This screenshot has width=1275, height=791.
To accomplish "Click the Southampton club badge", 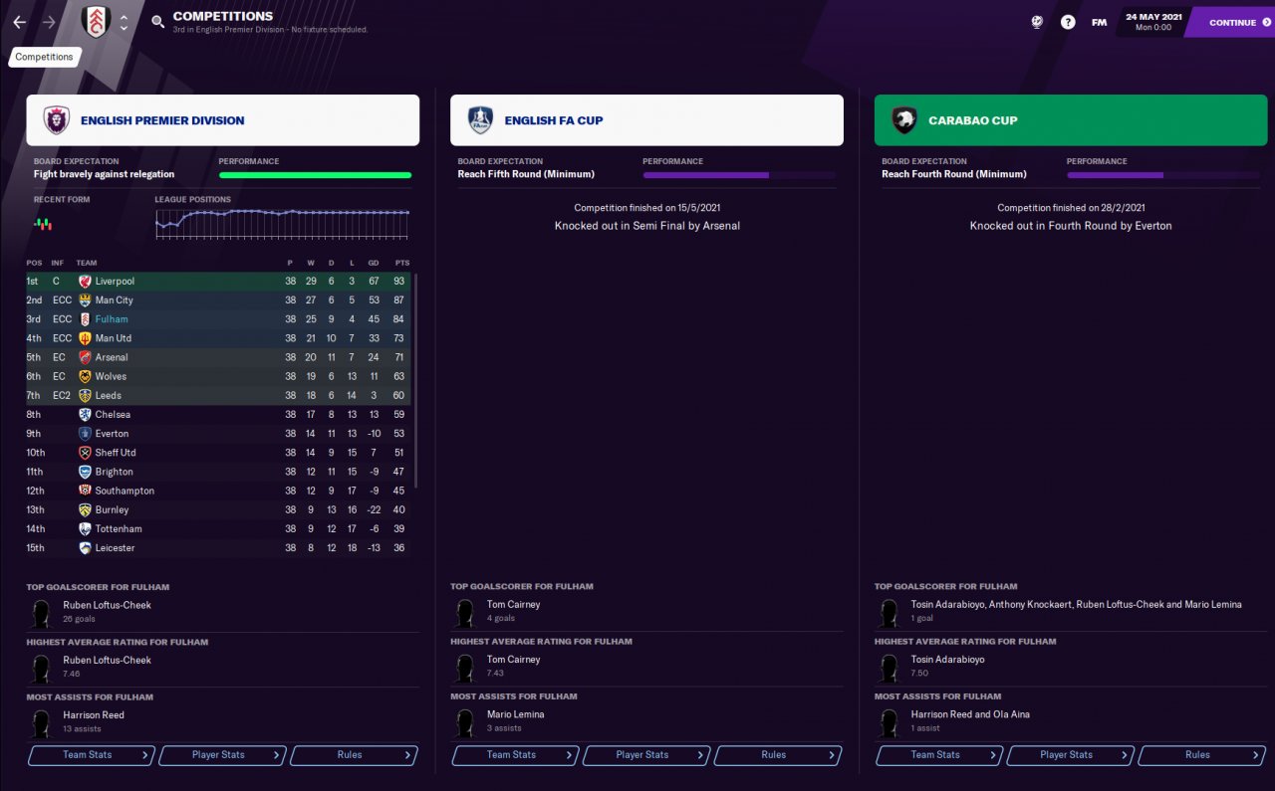I will pos(85,491).
